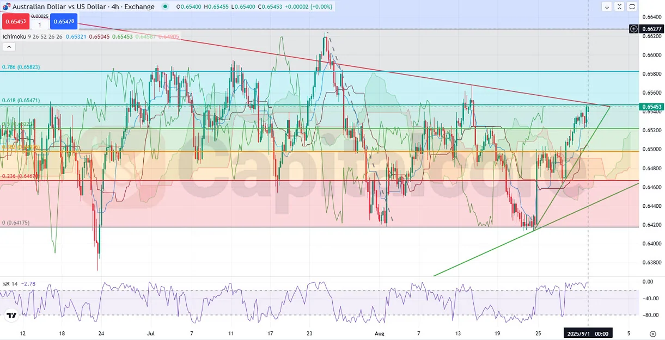665x340 pixels.
Task: Click the 0.64000 price axis label
Action: [651, 244]
